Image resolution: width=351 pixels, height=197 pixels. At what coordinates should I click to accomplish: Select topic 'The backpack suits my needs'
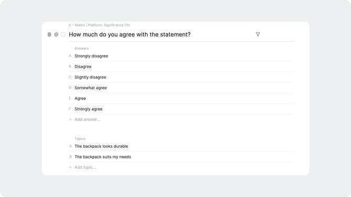click(103, 157)
